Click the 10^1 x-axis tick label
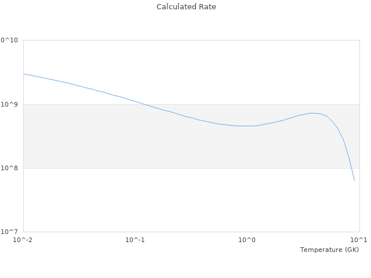Image resolution: width=371 pixels, height=278 pixels. 359,240
